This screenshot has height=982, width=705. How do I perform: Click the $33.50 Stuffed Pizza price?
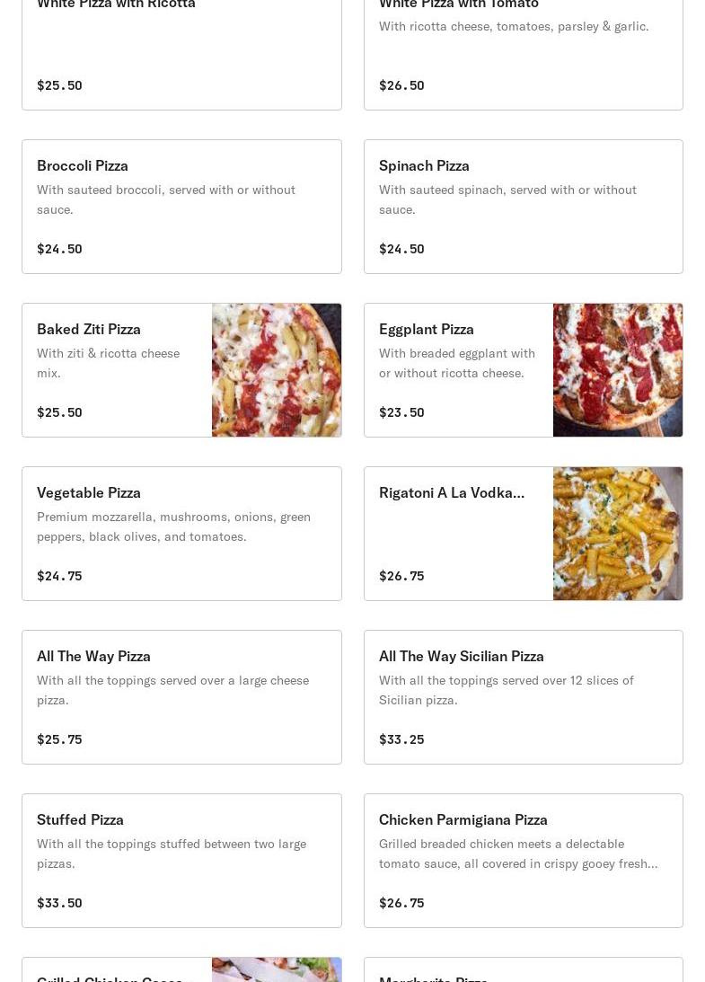59,903
